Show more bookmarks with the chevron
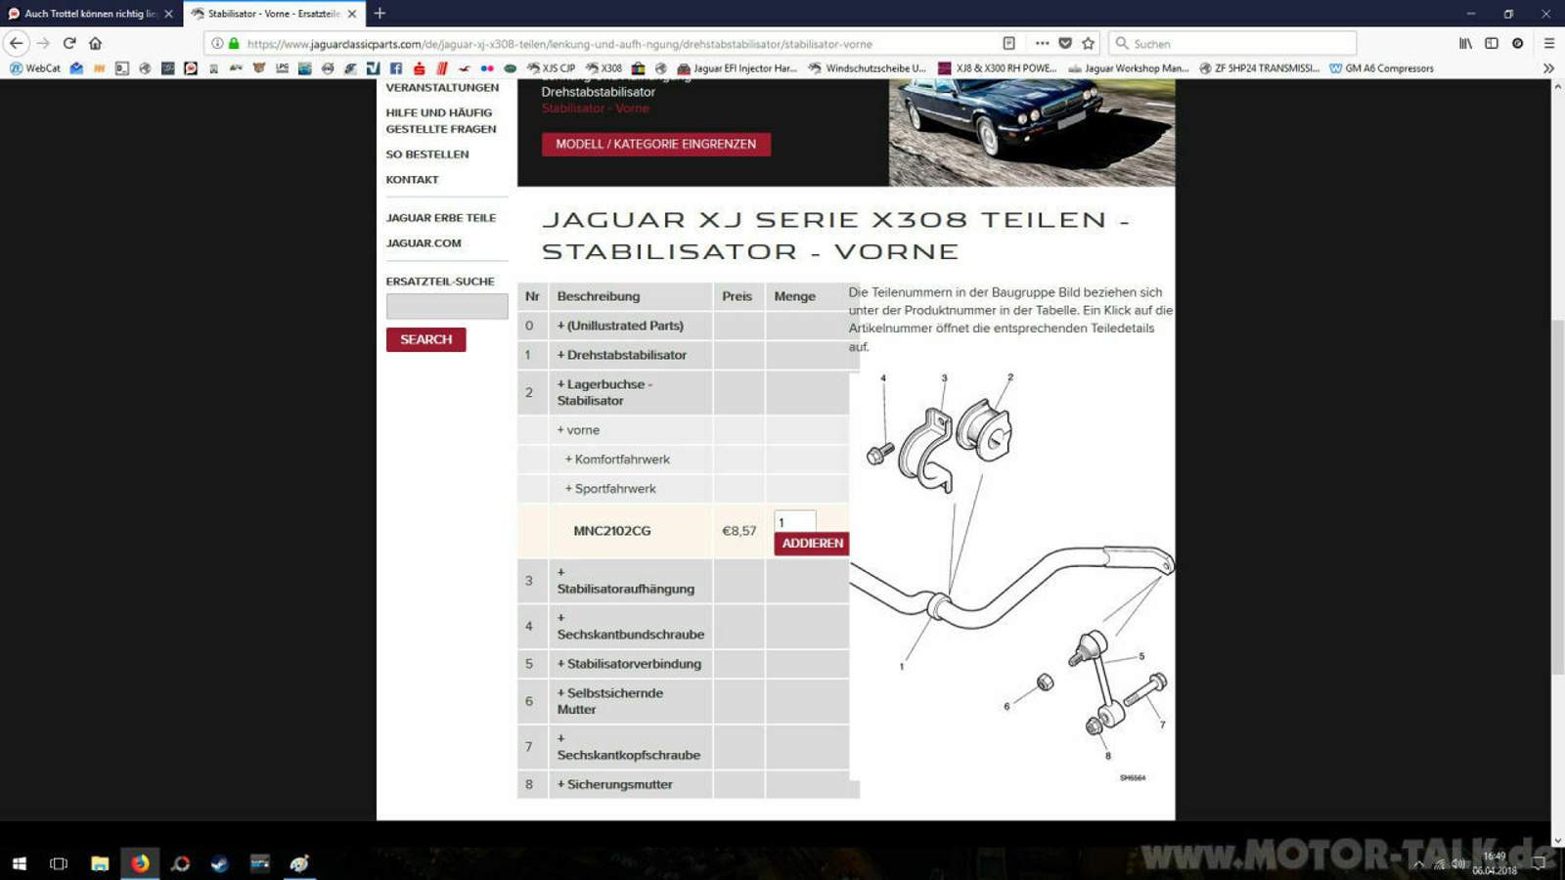Screen dimensions: 1565x880 [1547, 68]
